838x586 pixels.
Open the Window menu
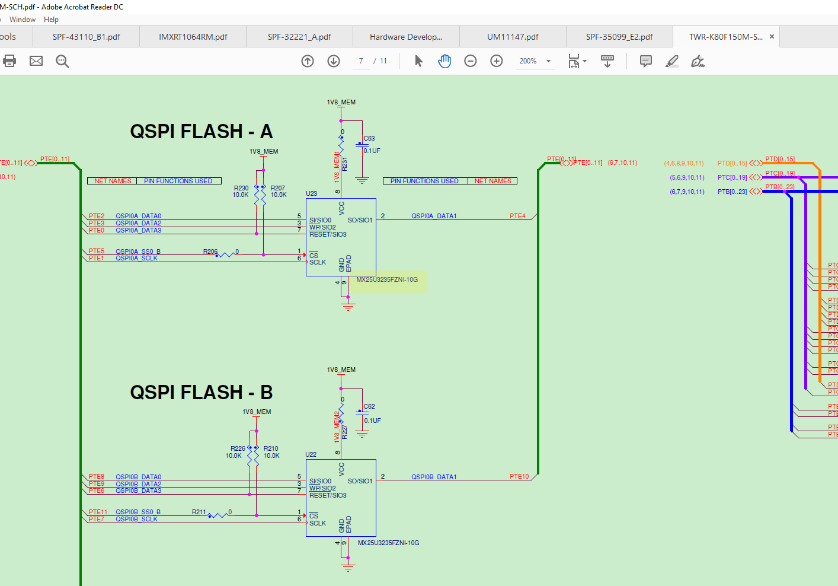pyautogui.click(x=23, y=20)
